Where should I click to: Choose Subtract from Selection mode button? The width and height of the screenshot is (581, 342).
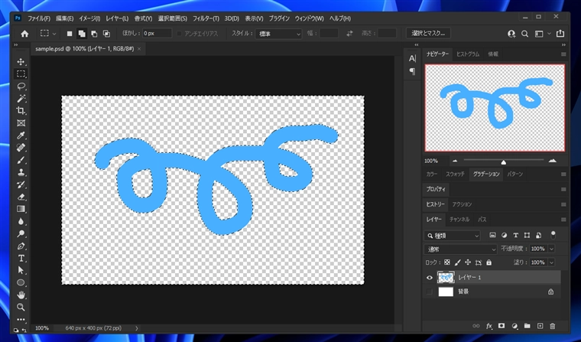[94, 34]
